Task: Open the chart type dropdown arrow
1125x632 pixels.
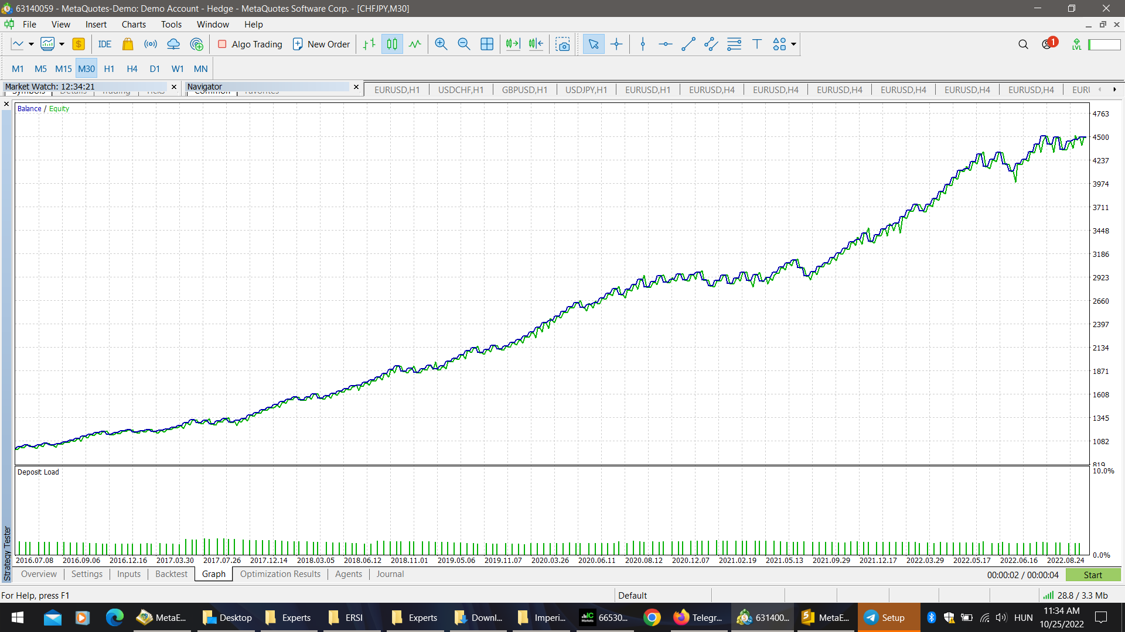Action: tap(31, 44)
